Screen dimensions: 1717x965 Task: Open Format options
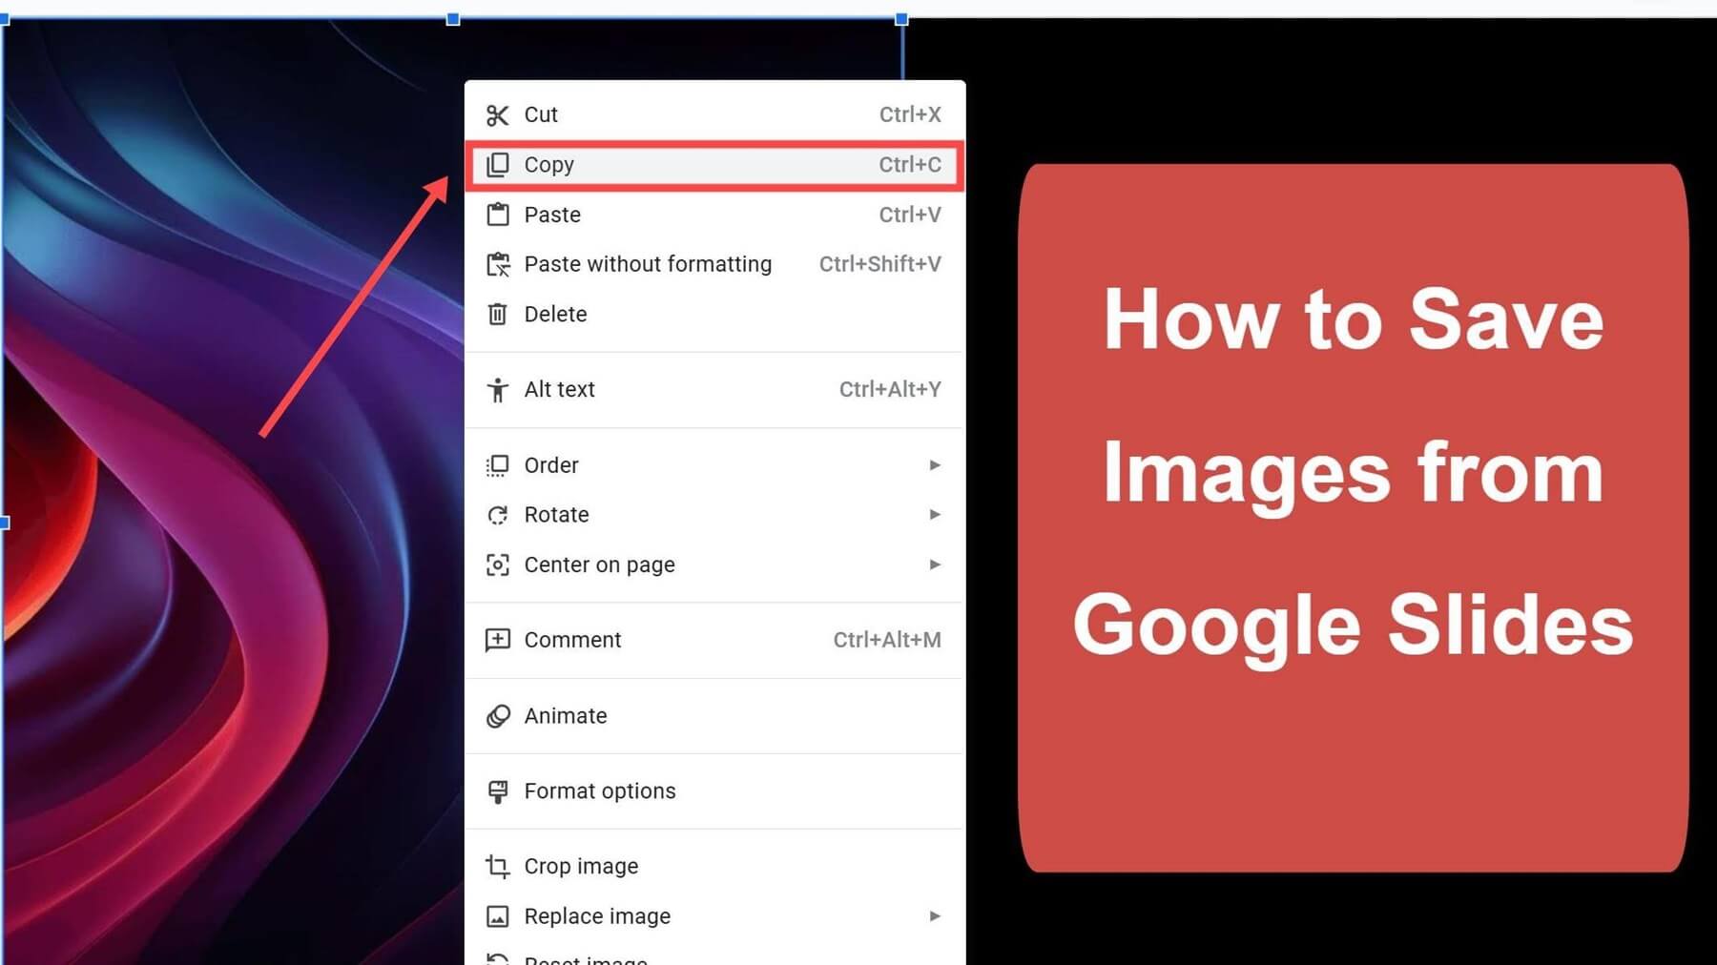714,791
